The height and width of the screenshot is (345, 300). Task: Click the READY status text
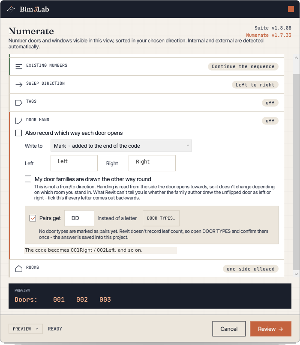click(x=55, y=329)
